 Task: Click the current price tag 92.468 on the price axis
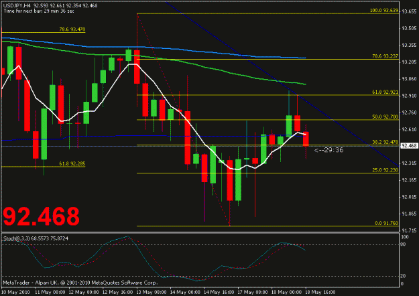409,146
